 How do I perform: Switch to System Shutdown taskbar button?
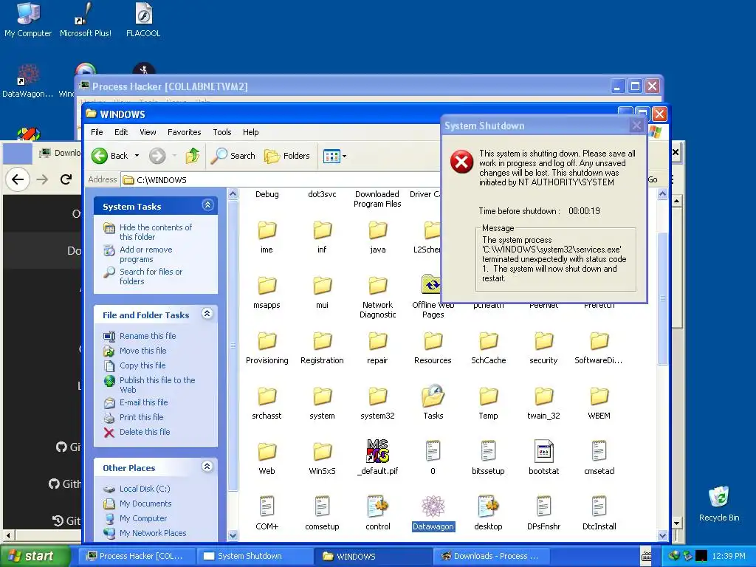point(255,556)
